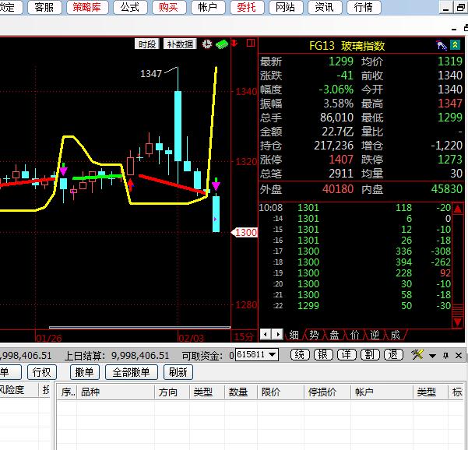Open the 帐户 account menu
468x450 pixels.
tap(208, 7)
